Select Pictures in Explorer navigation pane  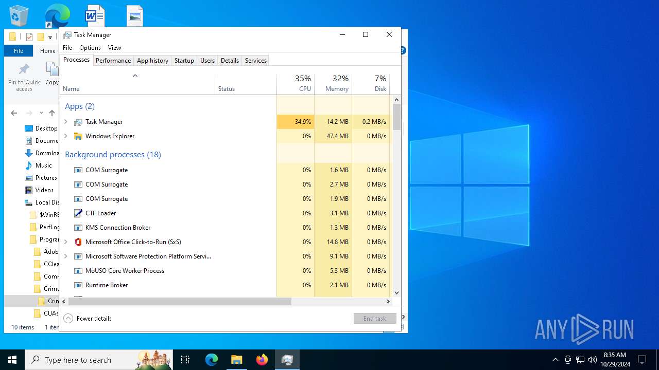click(x=41, y=178)
